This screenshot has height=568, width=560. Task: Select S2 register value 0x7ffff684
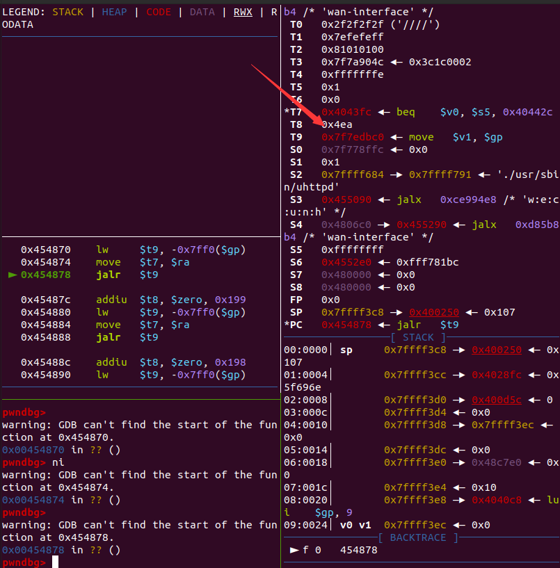click(352, 175)
